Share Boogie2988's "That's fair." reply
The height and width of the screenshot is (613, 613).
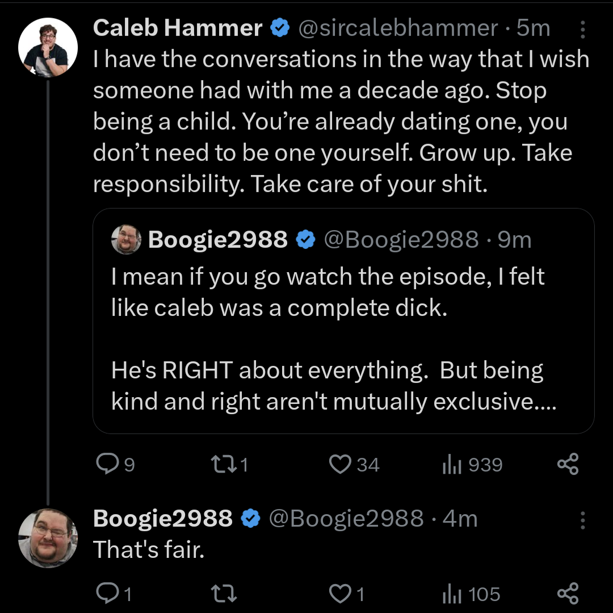point(568,594)
